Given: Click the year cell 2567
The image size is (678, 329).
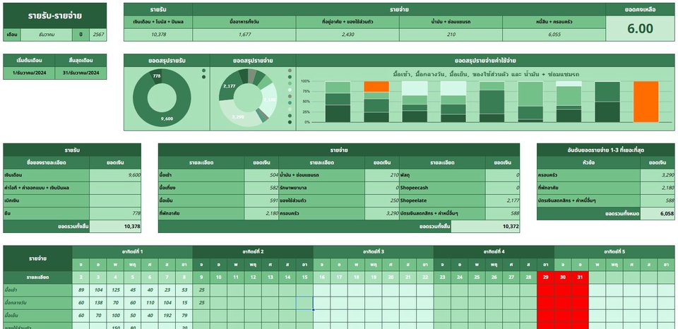Looking at the screenshot, I should pyautogui.click(x=98, y=34).
